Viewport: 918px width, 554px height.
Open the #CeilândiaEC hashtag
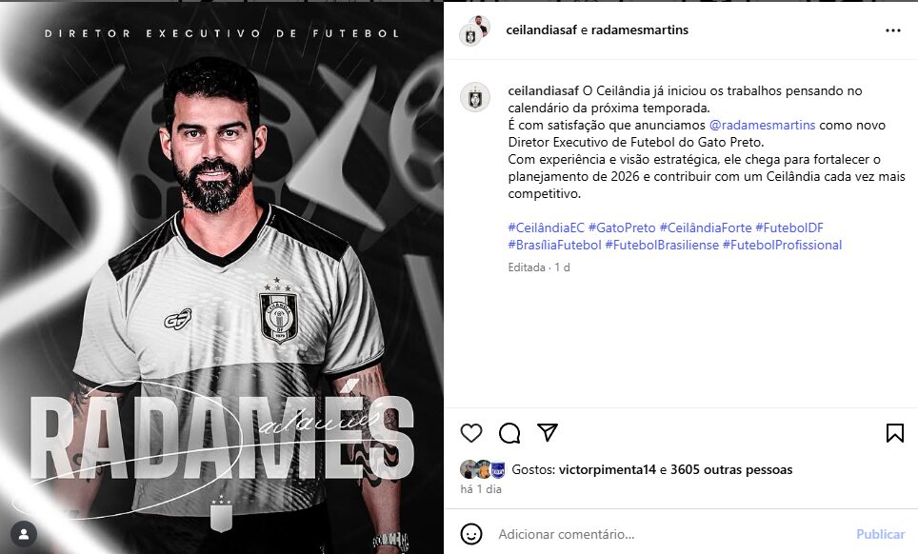(547, 228)
